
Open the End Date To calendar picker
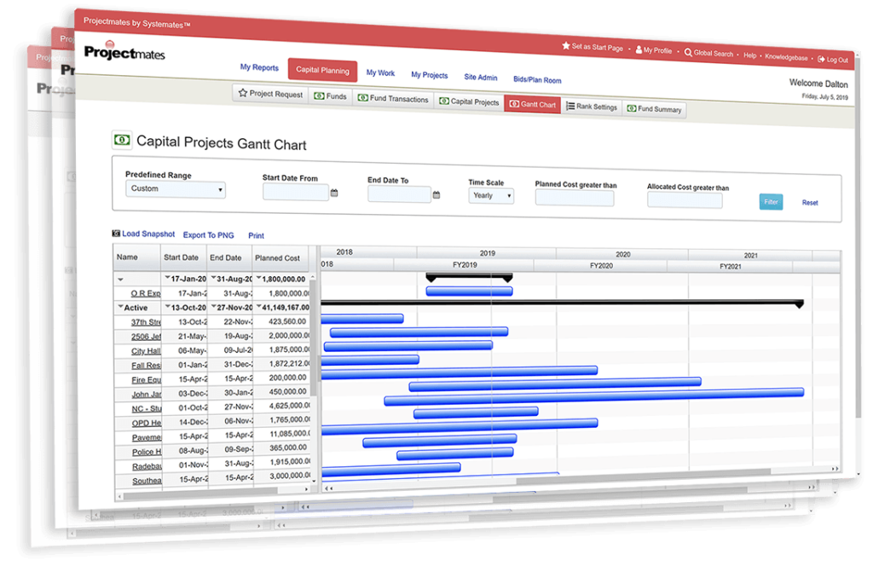coord(436,195)
